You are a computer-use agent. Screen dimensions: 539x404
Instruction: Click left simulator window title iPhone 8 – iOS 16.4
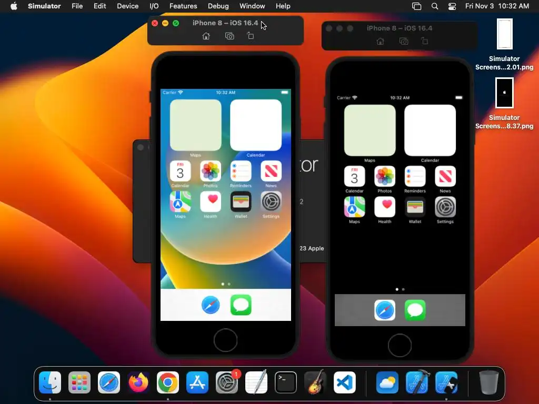click(x=225, y=23)
